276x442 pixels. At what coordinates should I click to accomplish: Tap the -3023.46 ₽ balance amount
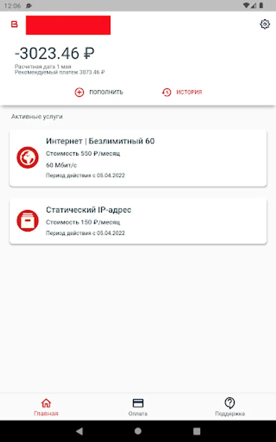tap(54, 53)
